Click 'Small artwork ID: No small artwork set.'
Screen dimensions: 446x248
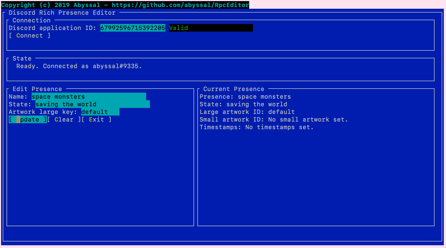pos(274,120)
